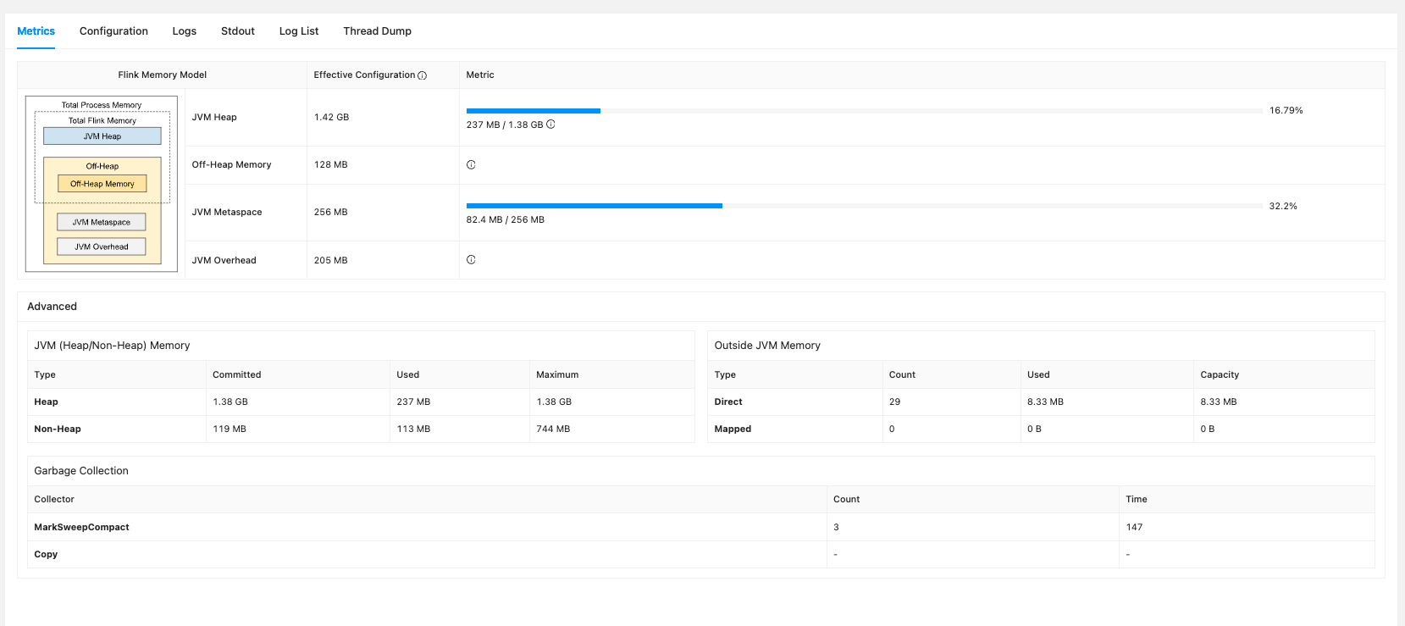Click the Capacity column header
Image resolution: width=1405 pixels, height=626 pixels.
pos(1220,375)
